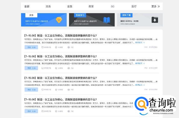Viewport: 179px width, 118px height.
Task: Open the 在线学习 label on the dark banner
Action: (80, 15)
